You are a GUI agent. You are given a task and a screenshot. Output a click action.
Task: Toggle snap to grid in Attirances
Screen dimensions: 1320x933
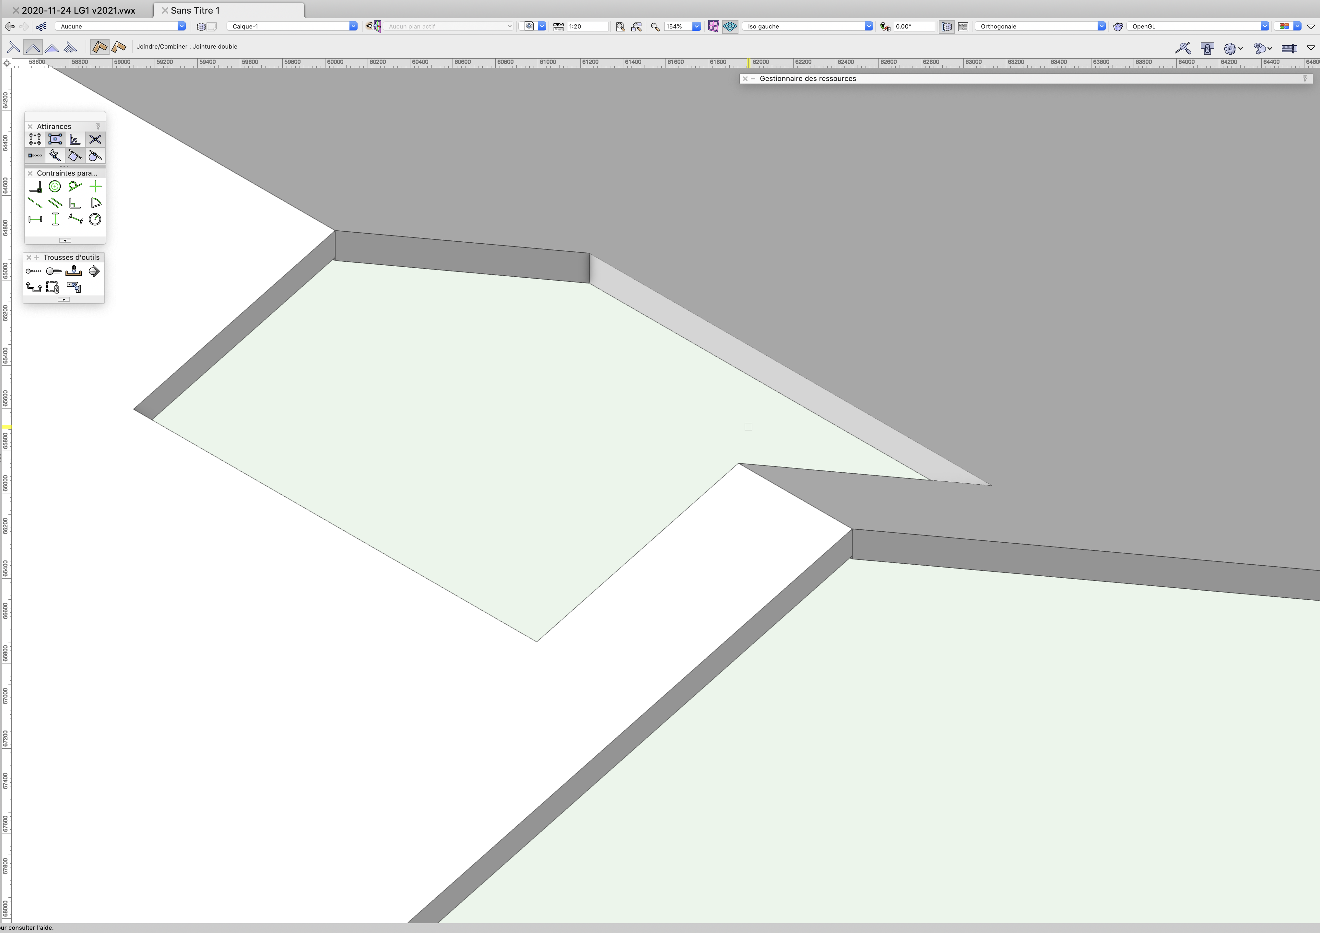point(34,139)
